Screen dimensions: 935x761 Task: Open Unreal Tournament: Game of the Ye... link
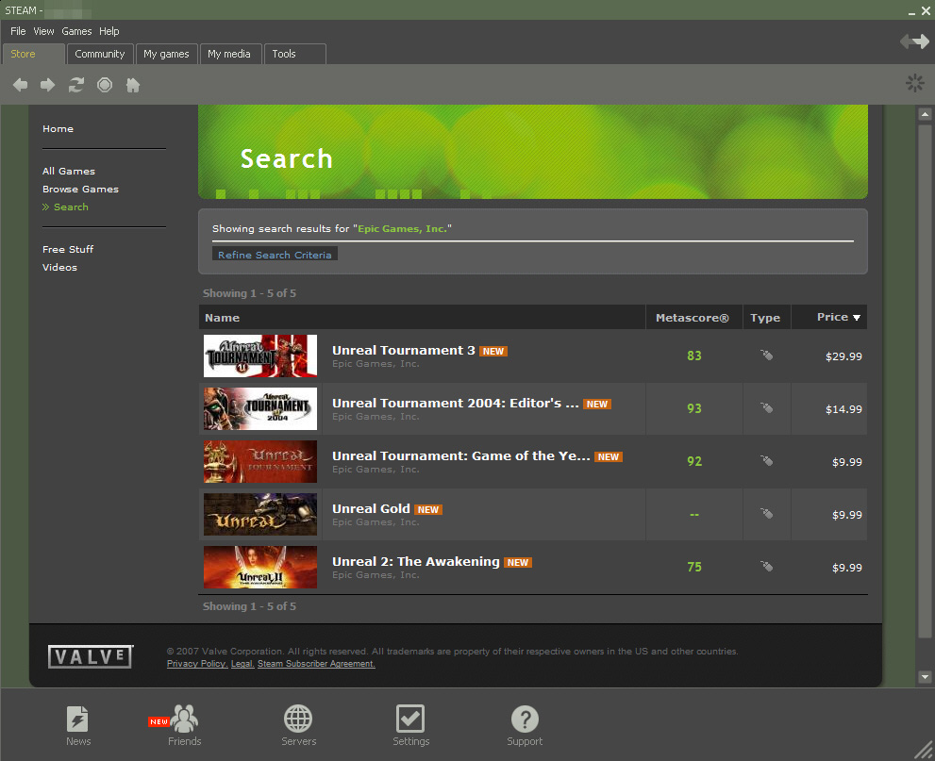(461, 455)
